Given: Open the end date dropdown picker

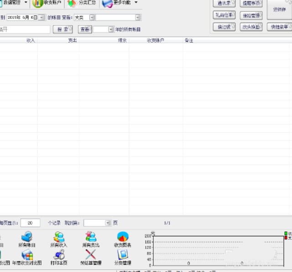Looking at the screenshot, I should click(42, 17).
